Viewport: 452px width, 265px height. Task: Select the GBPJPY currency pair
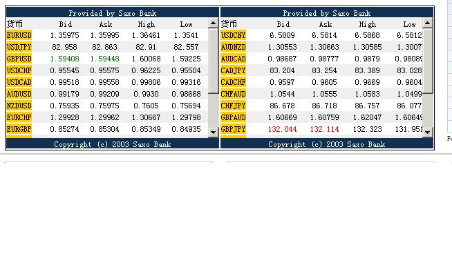click(233, 129)
